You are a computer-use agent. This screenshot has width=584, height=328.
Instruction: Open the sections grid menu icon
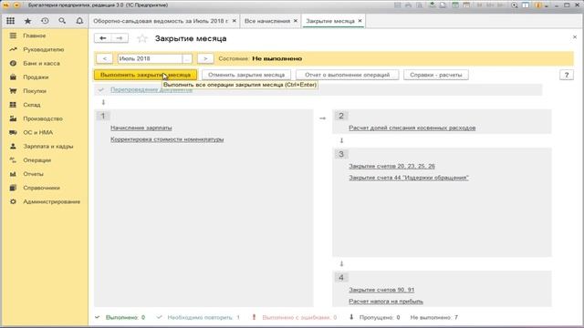10,21
